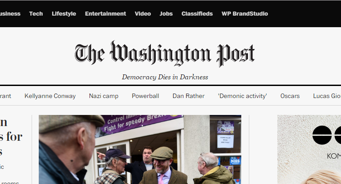
Task: Open the Tech section
Action: [x=36, y=14]
